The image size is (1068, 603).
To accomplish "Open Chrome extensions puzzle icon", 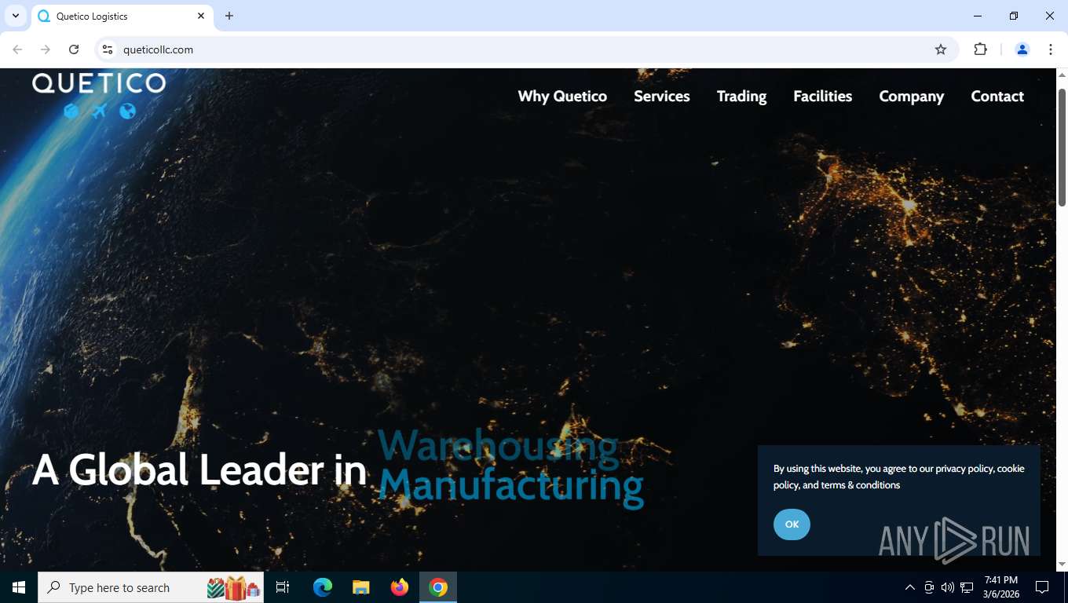I will [980, 49].
